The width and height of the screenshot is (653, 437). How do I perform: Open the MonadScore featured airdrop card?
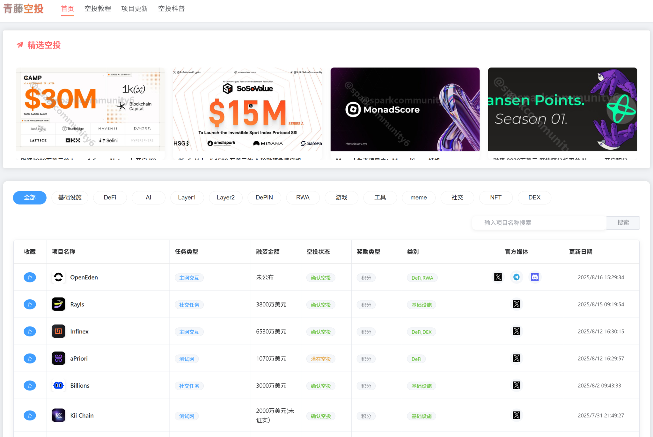405,110
